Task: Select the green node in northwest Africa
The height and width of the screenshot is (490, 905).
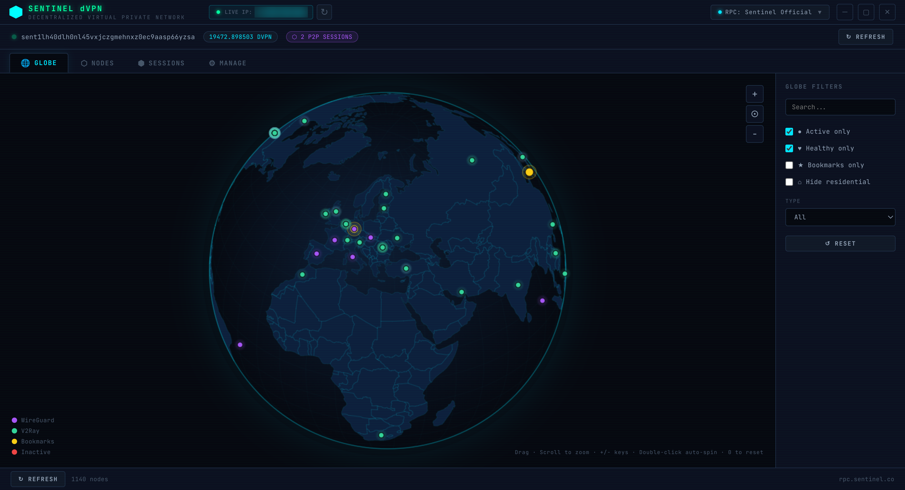Action: tap(303, 274)
